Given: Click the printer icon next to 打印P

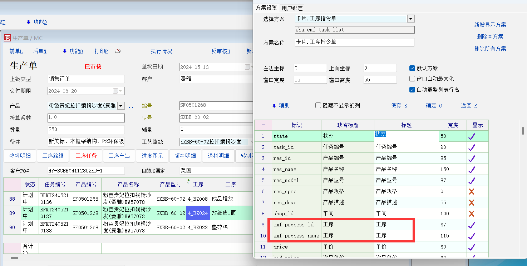Looking at the screenshot, I should 118,51.
